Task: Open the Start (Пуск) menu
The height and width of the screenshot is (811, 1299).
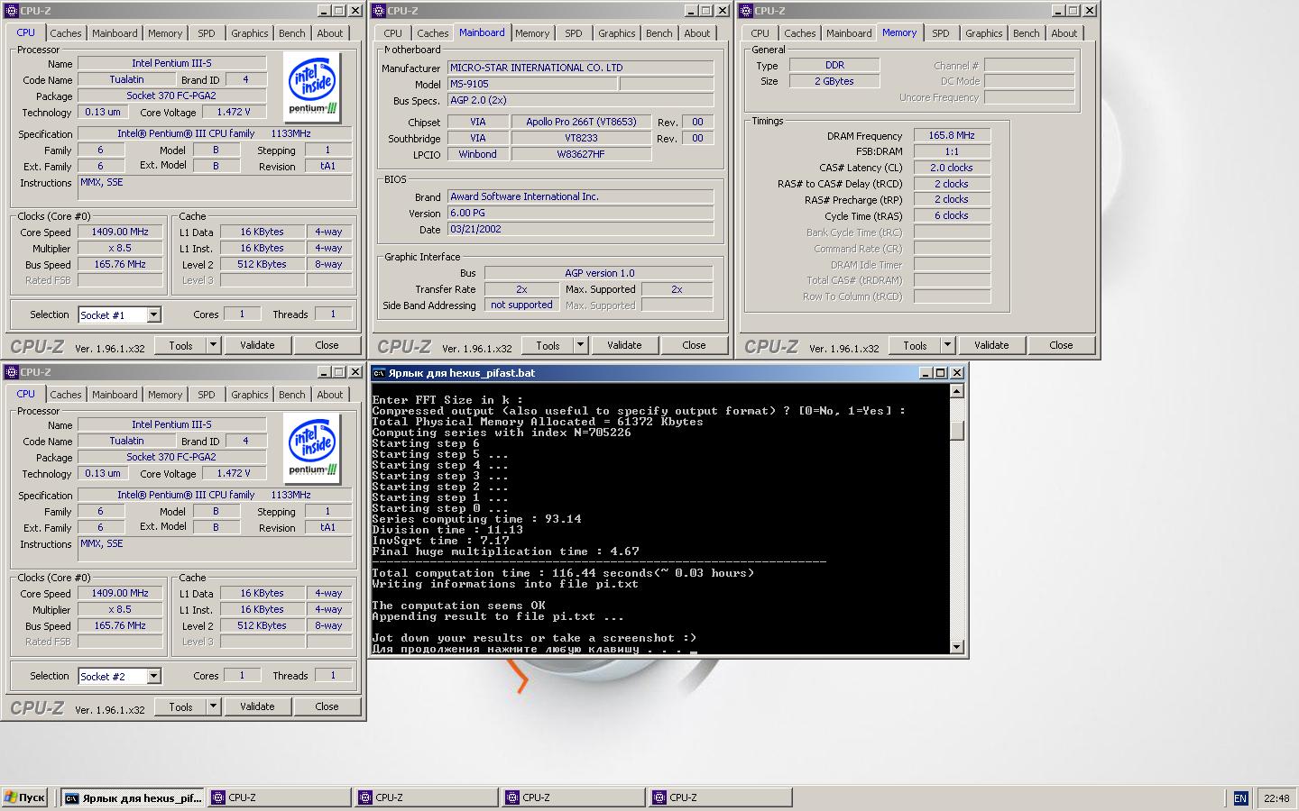Action: (x=24, y=797)
